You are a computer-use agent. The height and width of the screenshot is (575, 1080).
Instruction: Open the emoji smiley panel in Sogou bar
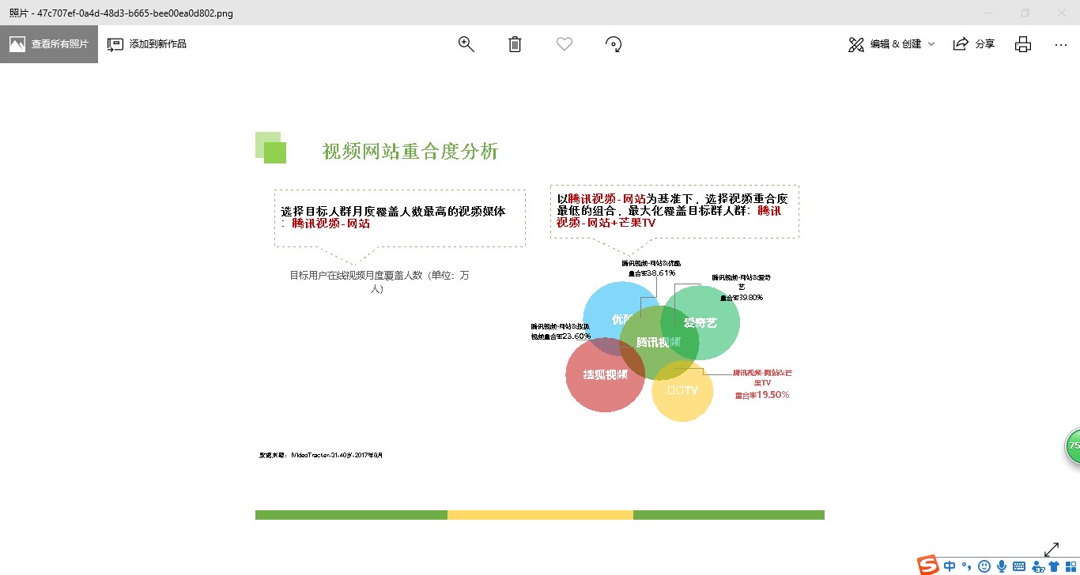click(984, 566)
